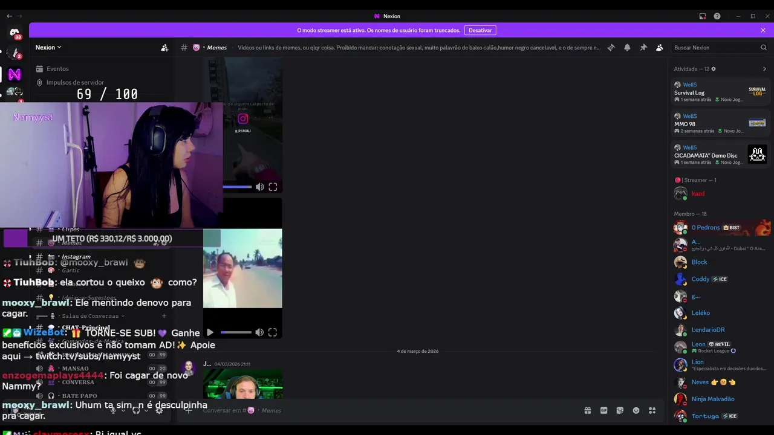This screenshot has width=774, height=435.
Task: Open the server with 2 notifications
Action: [x=15, y=53]
